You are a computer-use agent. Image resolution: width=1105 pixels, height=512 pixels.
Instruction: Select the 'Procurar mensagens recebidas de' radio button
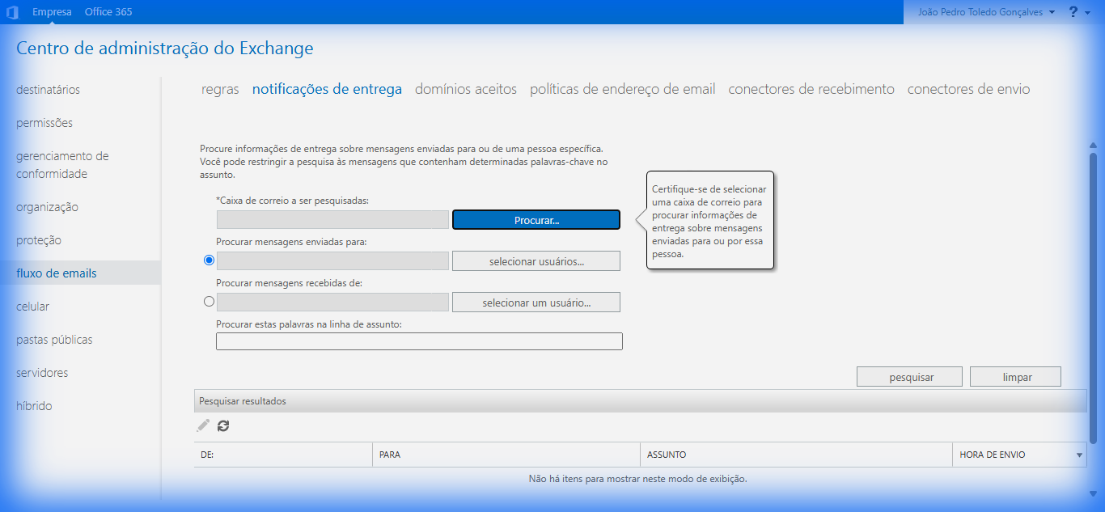[209, 301]
